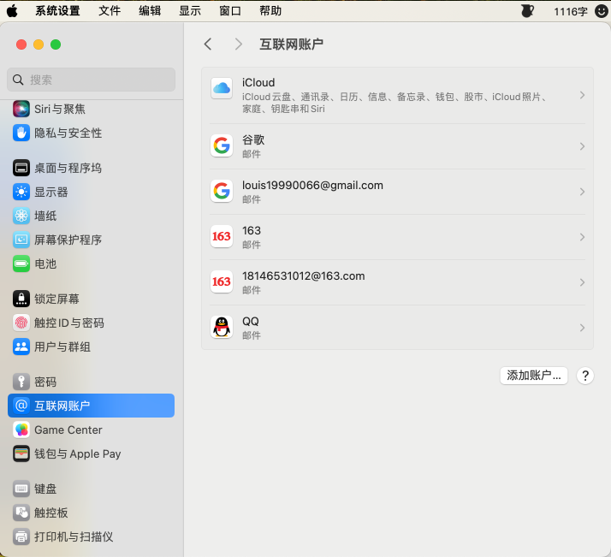The height and width of the screenshot is (557, 611).
Task: Select Game Center in the sidebar
Action: pyautogui.click(x=92, y=430)
